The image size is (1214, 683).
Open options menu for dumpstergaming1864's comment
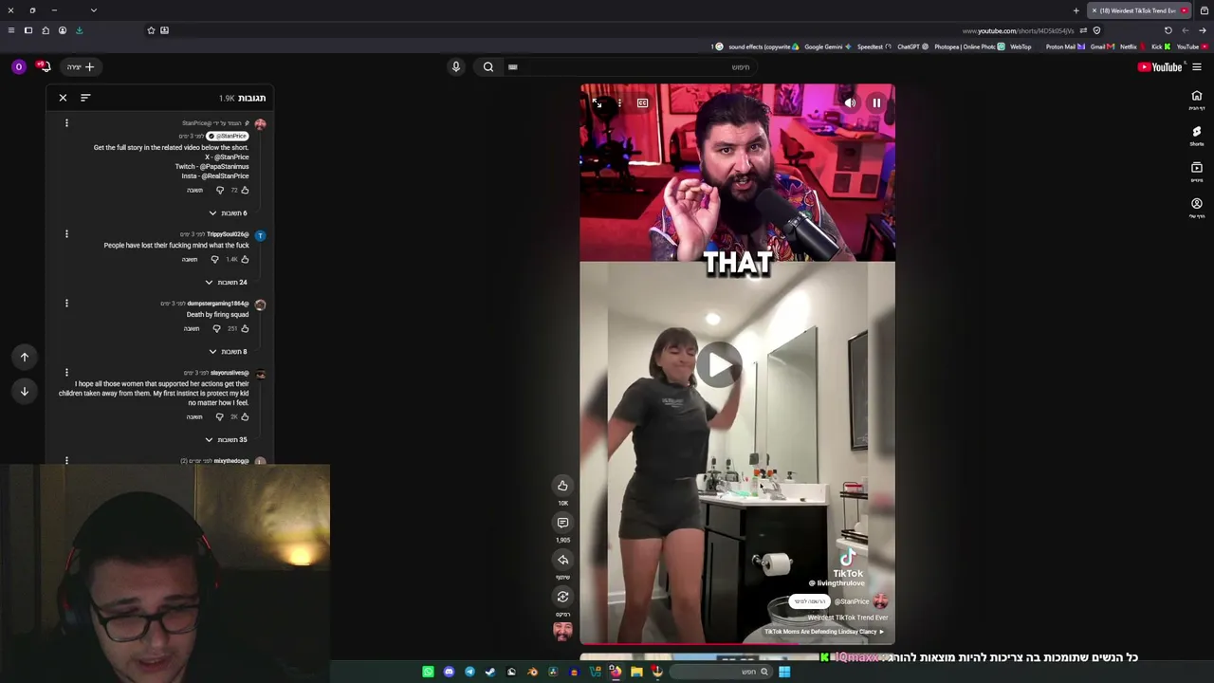click(66, 304)
